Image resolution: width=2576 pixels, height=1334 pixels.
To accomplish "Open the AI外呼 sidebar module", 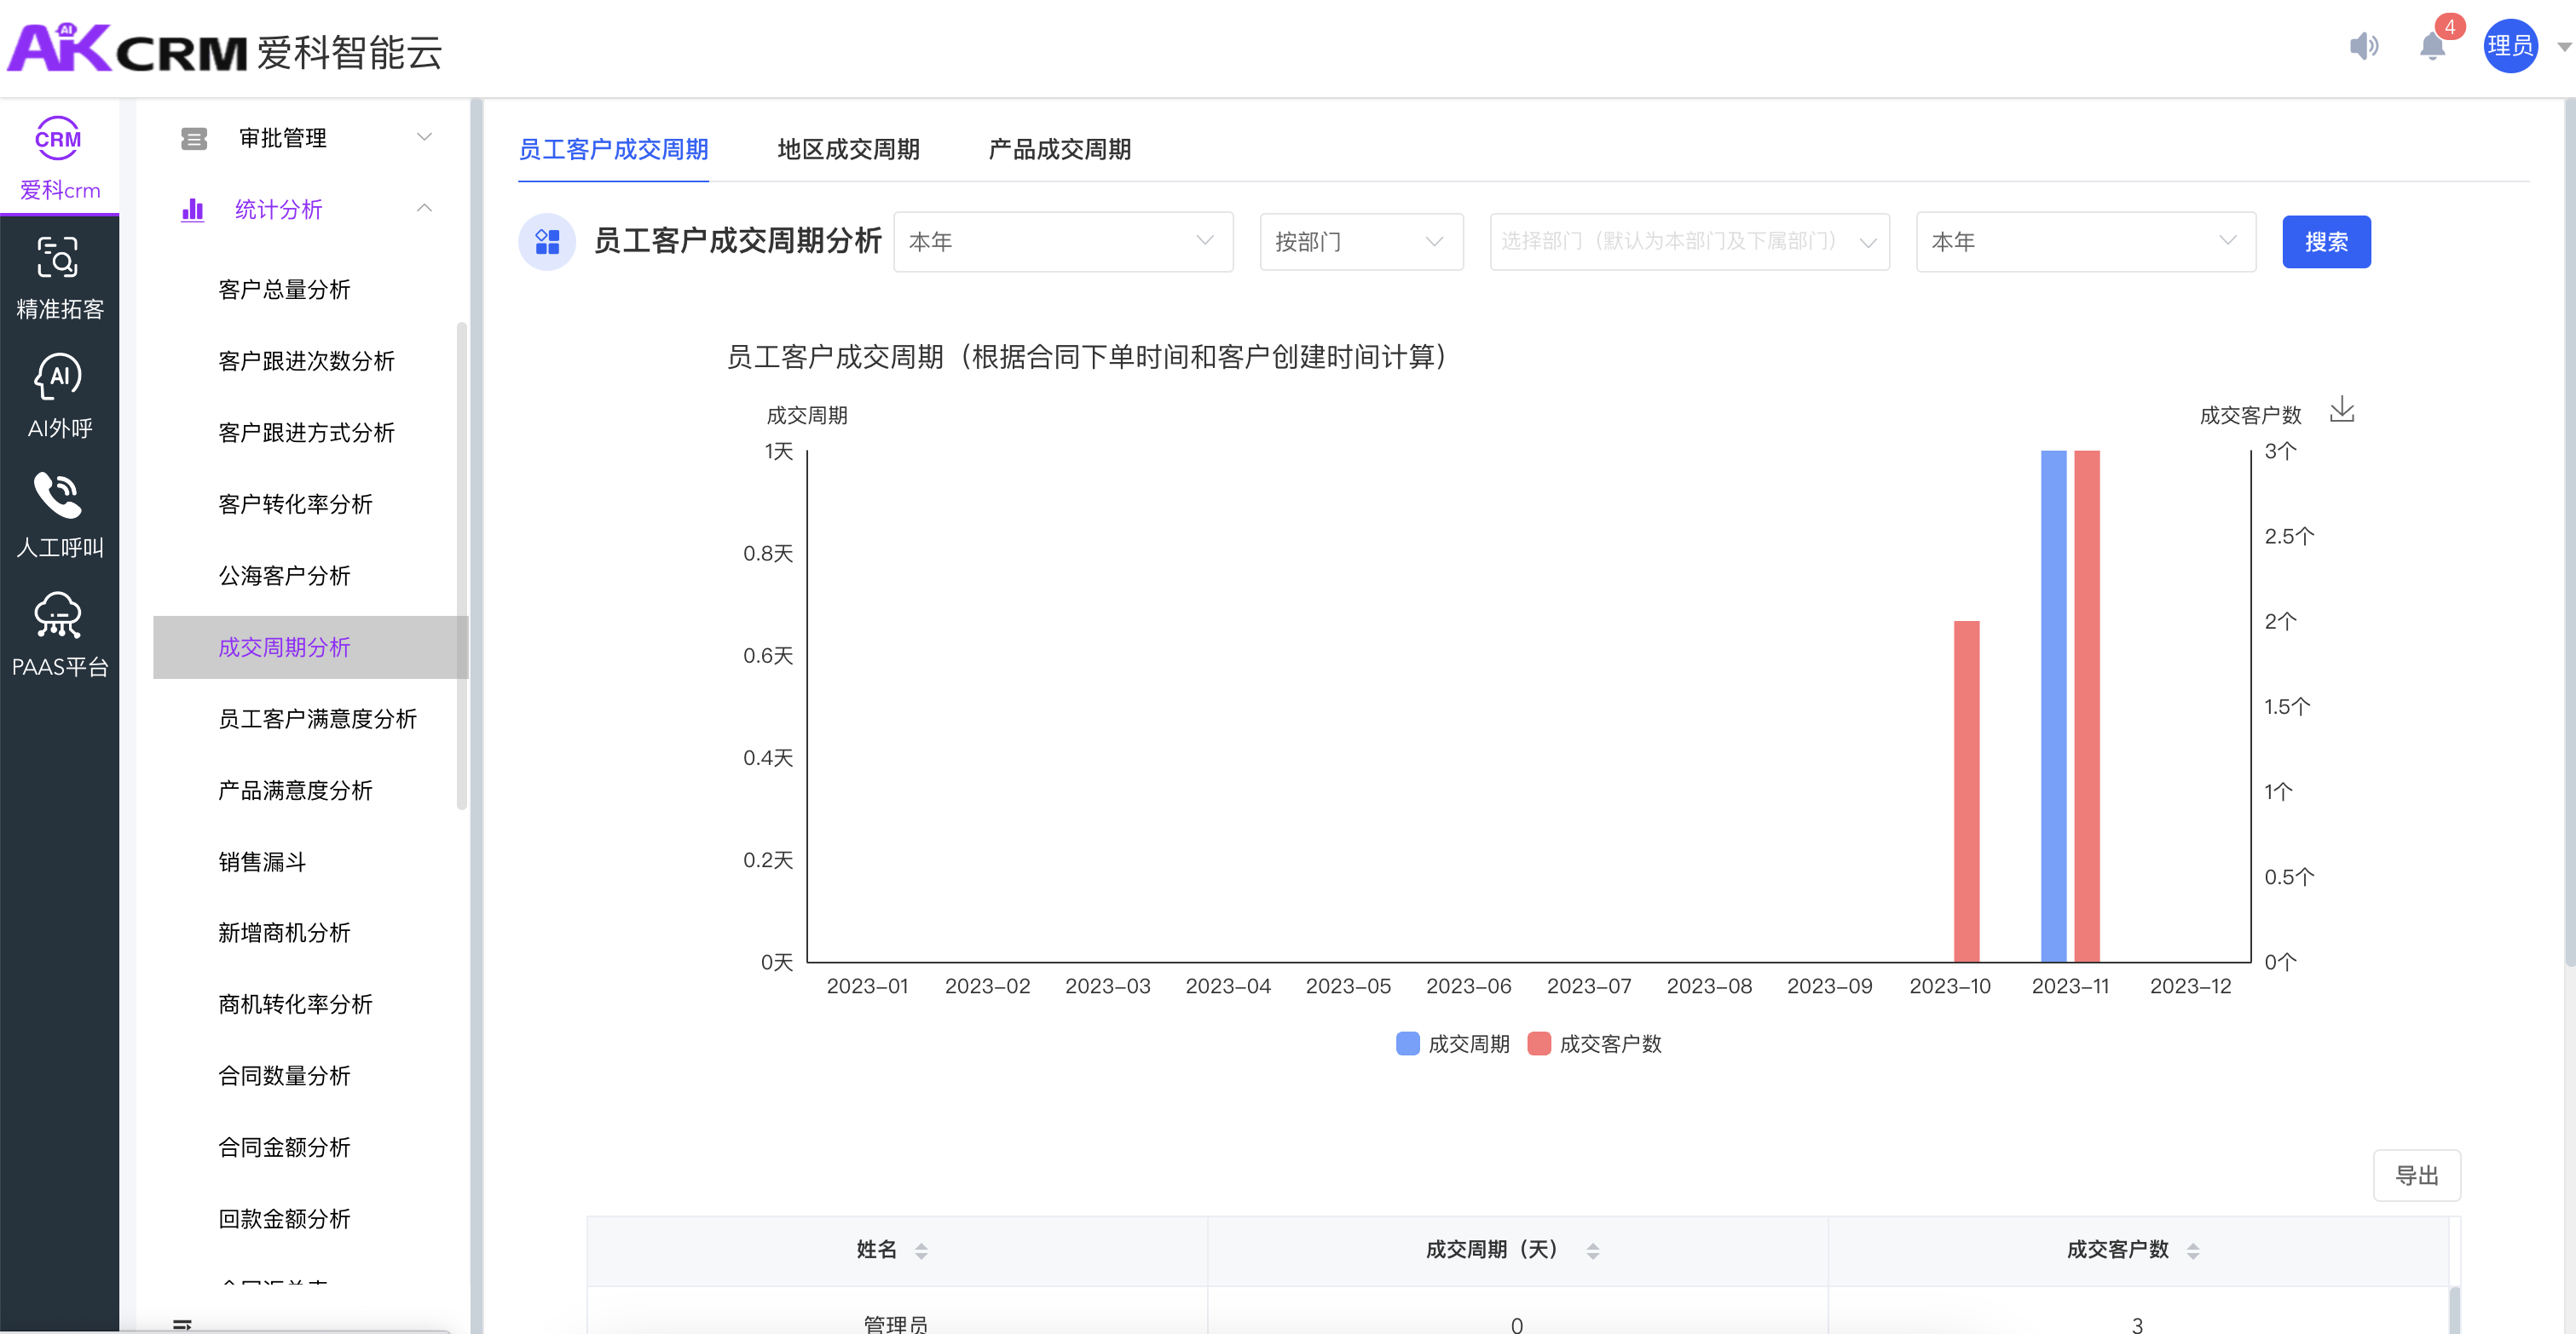I will tap(59, 396).
